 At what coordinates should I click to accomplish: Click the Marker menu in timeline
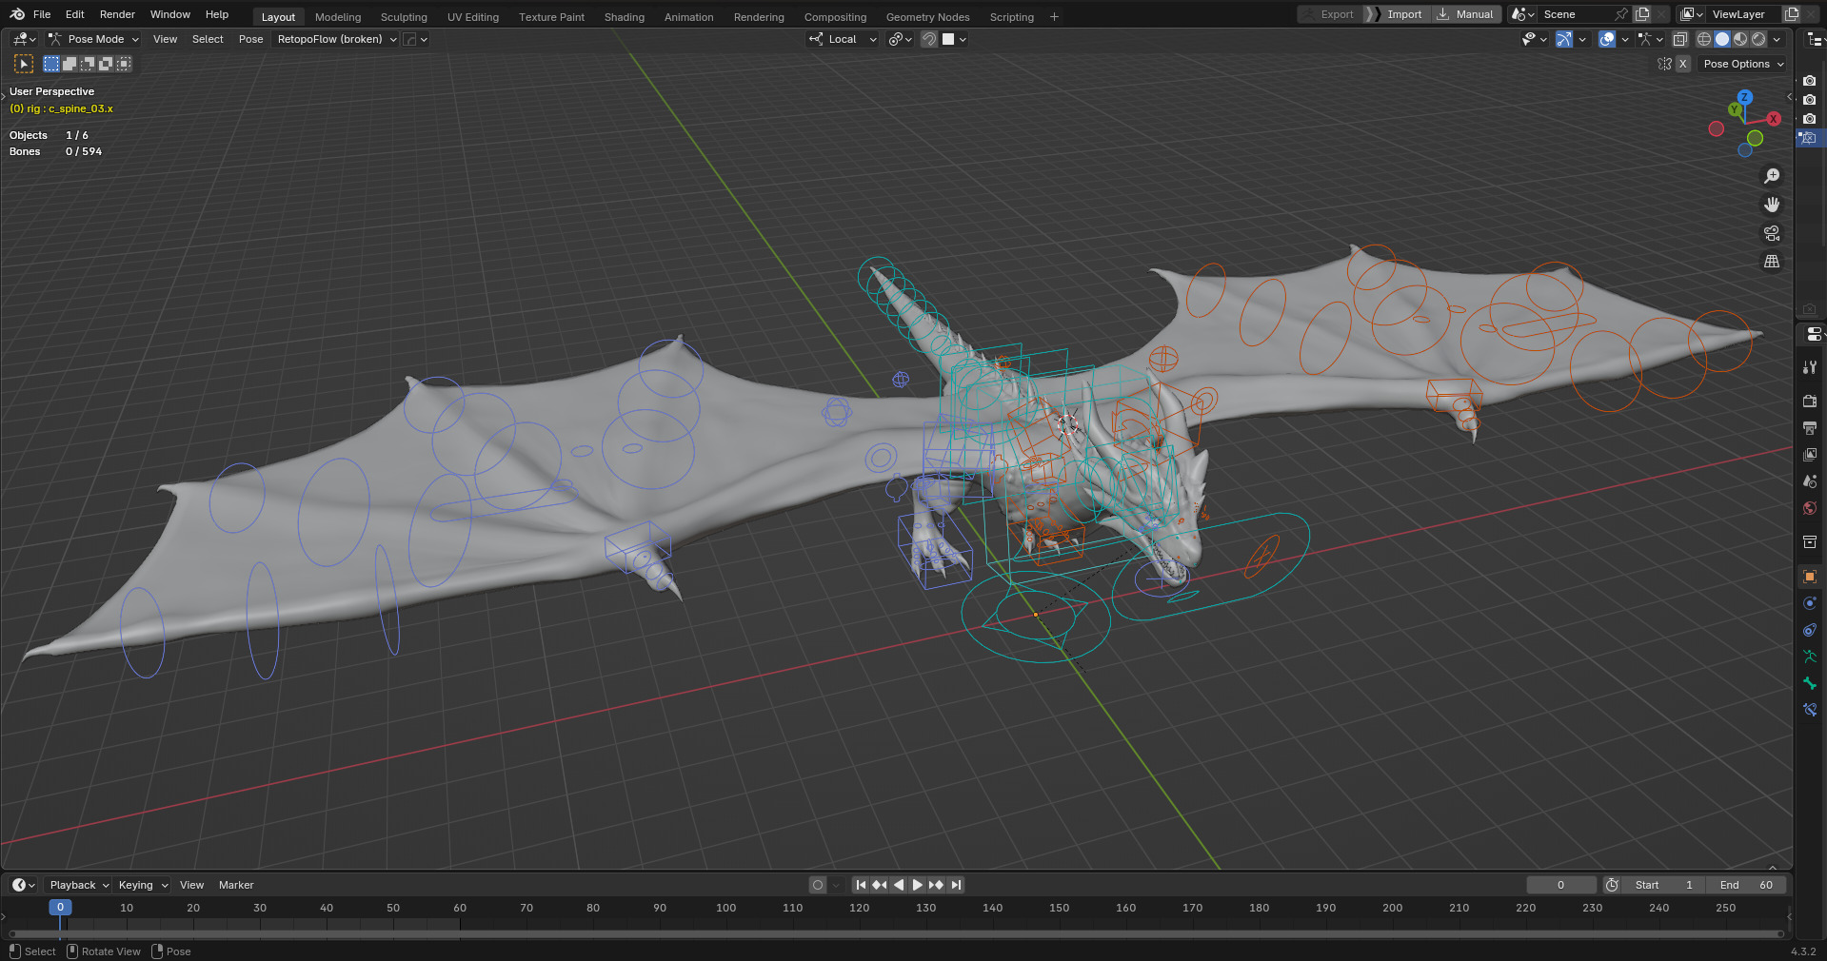tap(236, 885)
